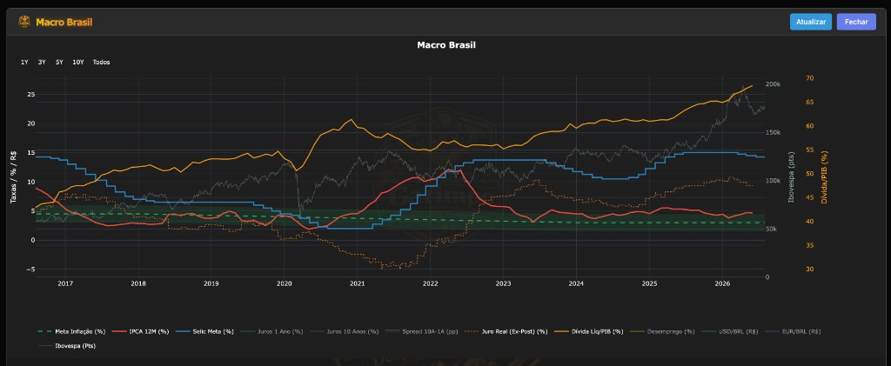Image resolution: width=891 pixels, height=366 pixels.
Task: Select the 1Y time range
Action: 24,63
